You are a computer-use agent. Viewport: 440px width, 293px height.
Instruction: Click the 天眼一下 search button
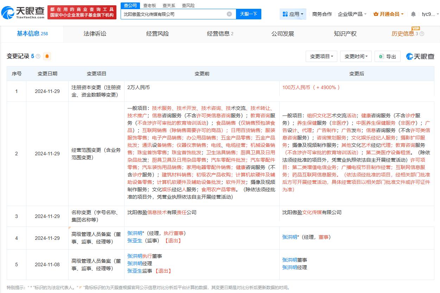(x=248, y=14)
